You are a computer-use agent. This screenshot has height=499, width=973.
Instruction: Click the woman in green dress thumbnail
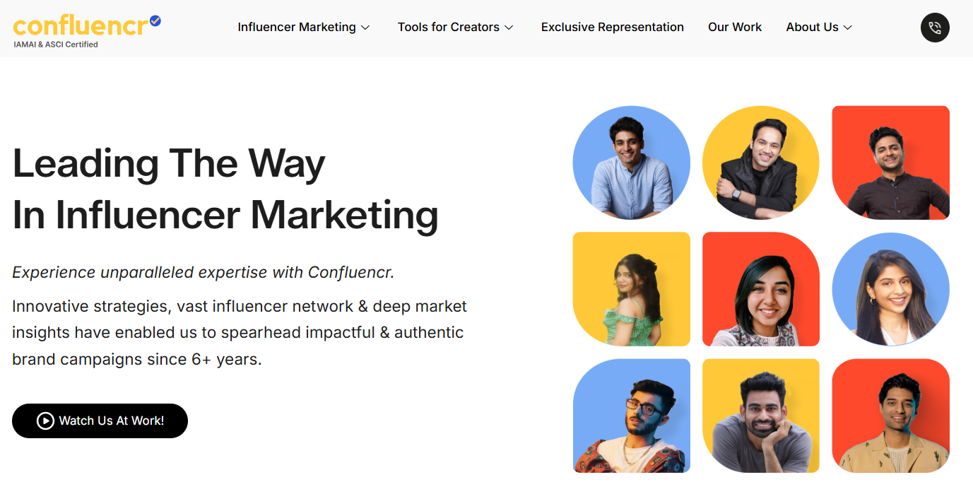pos(632,289)
